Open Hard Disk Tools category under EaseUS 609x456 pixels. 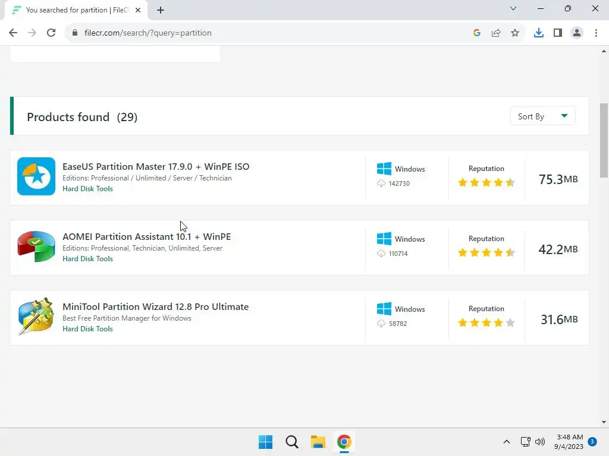coord(87,189)
